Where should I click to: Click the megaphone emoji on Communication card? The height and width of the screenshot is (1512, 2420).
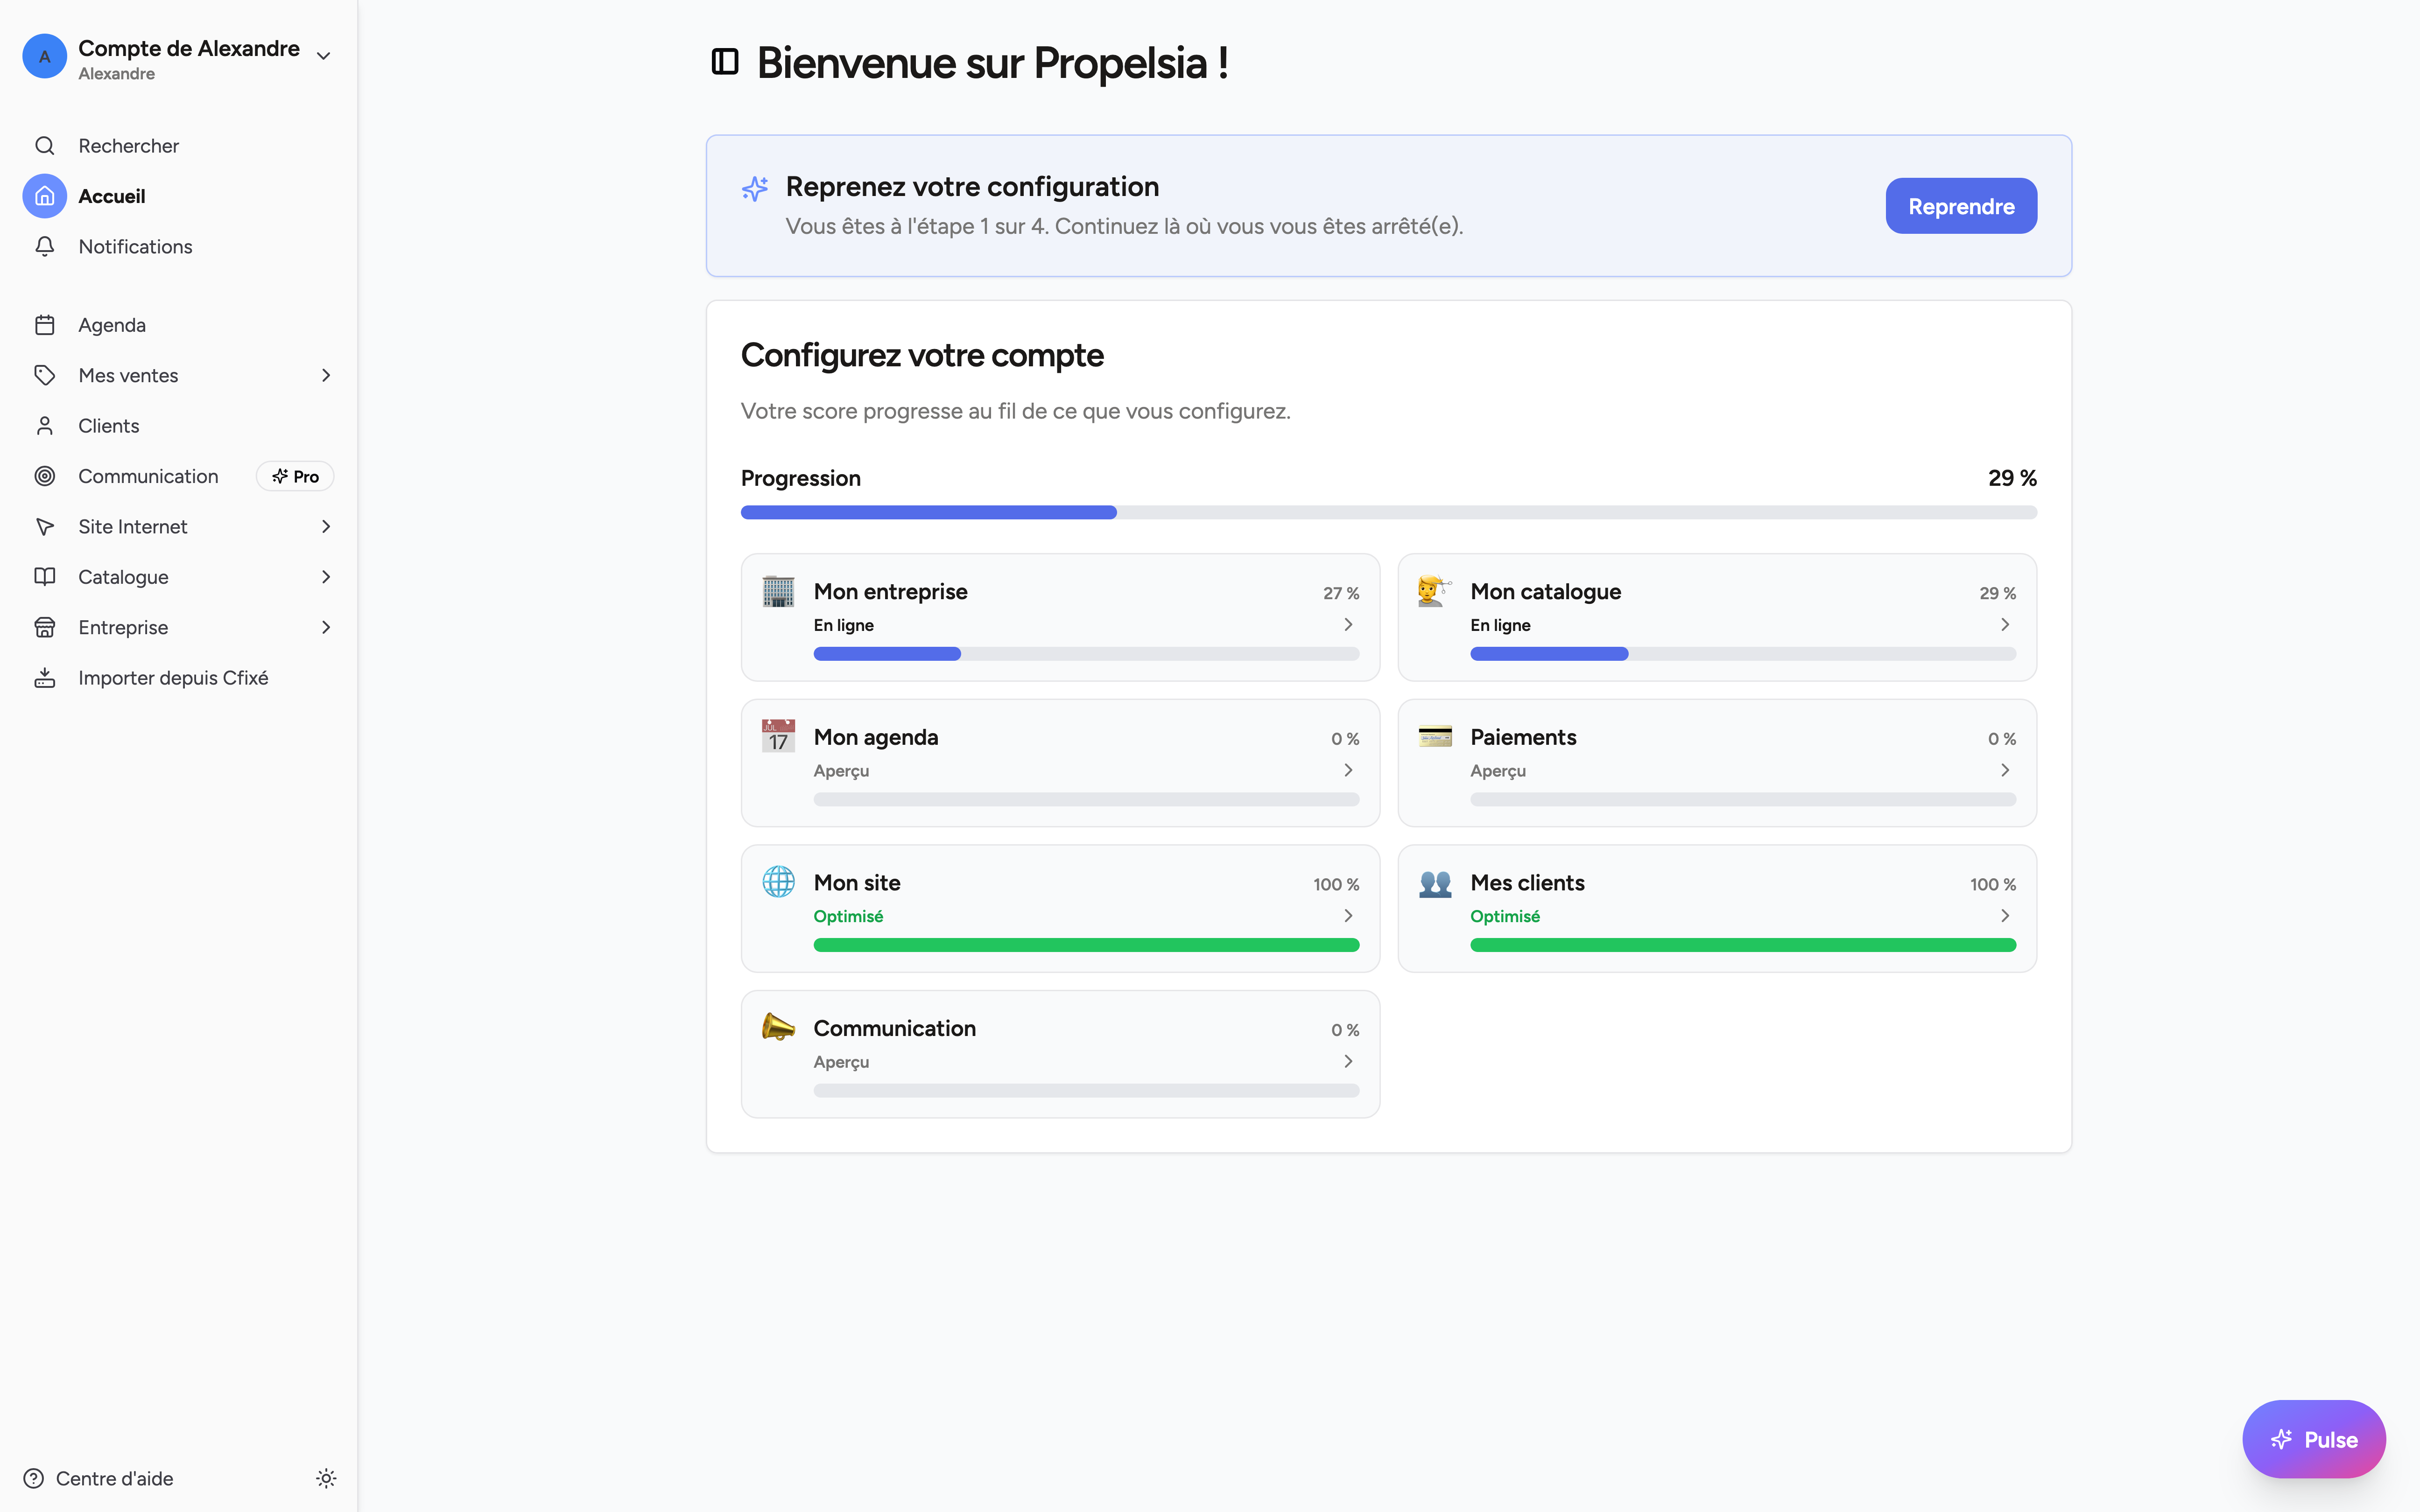pyautogui.click(x=778, y=1027)
